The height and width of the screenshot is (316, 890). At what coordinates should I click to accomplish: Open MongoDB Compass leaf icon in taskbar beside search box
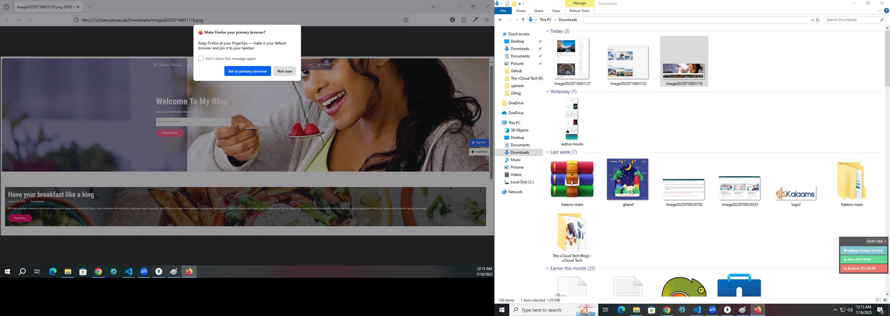pyautogui.click(x=727, y=310)
